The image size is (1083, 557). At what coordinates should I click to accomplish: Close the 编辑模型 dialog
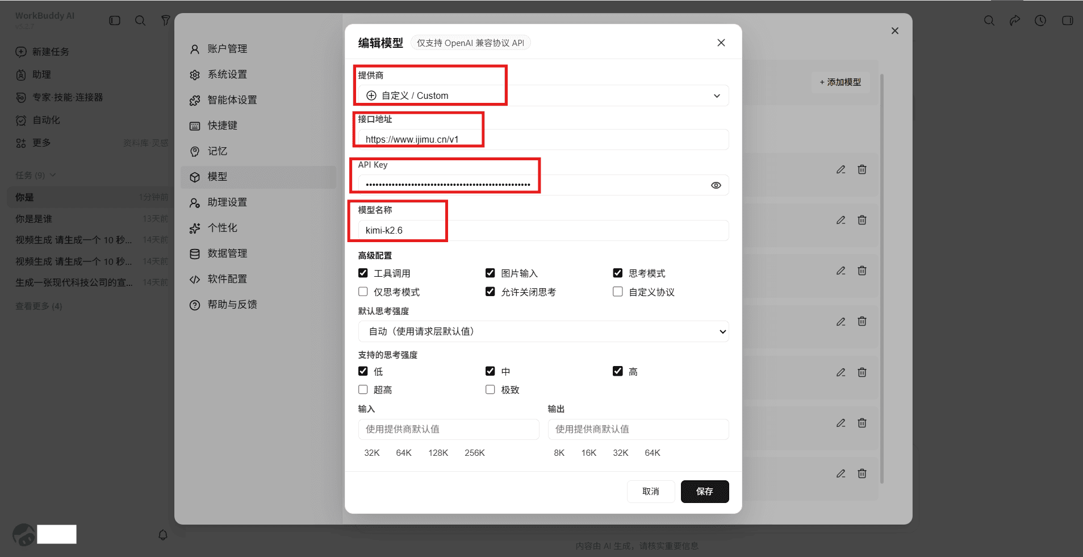721,43
